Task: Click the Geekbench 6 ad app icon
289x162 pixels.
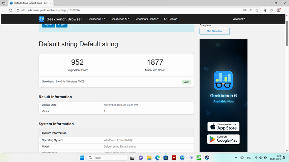Action: pyautogui.click(x=223, y=81)
